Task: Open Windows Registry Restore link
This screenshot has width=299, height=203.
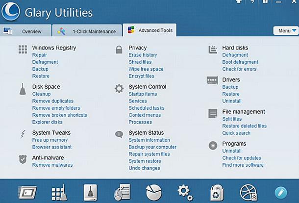Action: tap(41, 76)
